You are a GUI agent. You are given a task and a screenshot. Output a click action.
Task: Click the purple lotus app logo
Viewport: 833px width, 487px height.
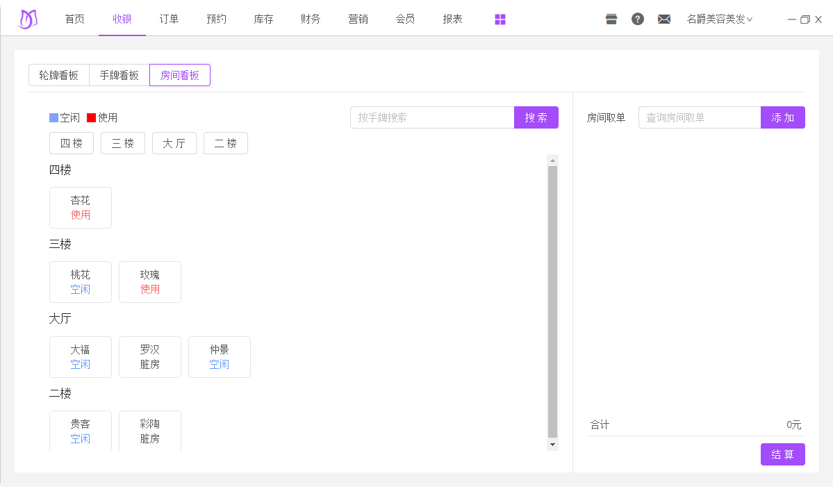(x=28, y=19)
